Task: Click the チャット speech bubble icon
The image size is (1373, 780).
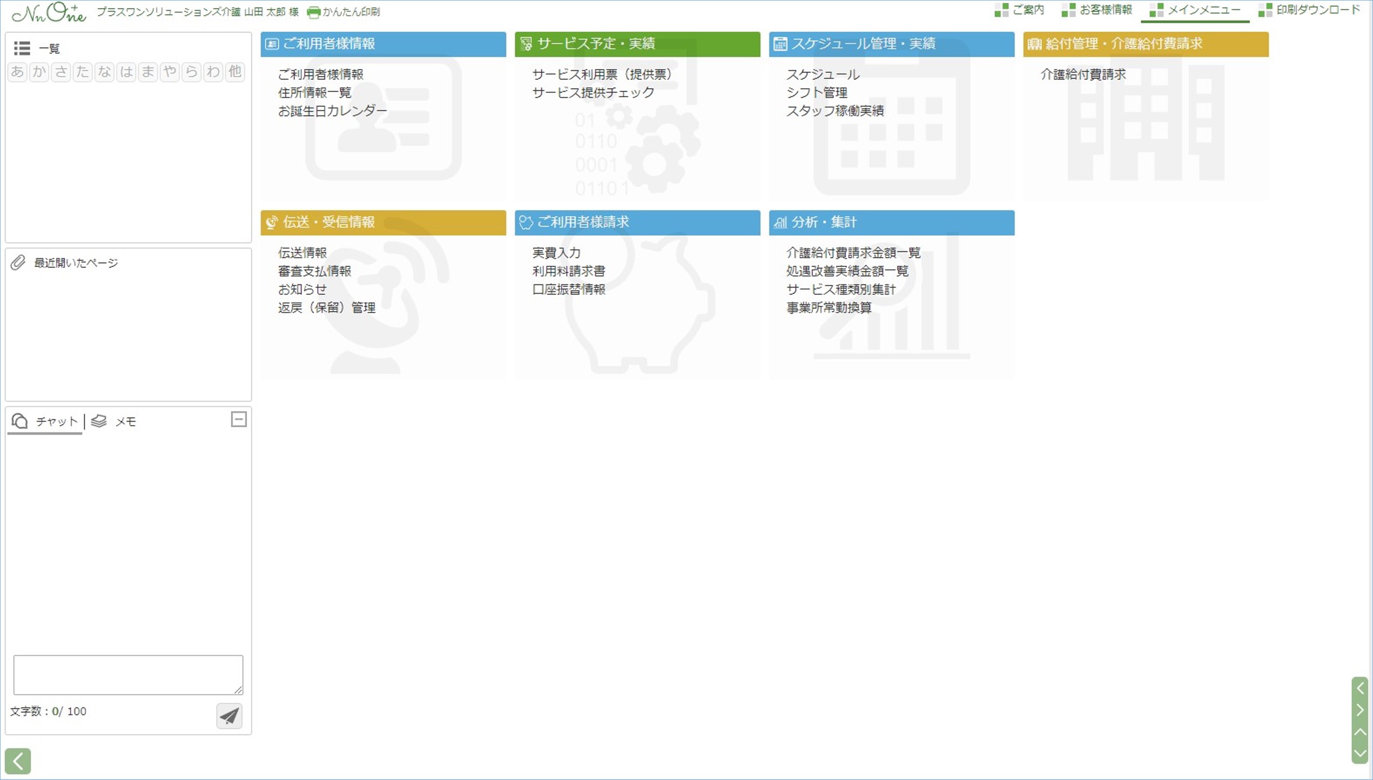Action: click(x=20, y=421)
